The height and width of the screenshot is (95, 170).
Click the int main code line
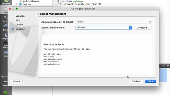pyautogui.click(x=82, y=4)
